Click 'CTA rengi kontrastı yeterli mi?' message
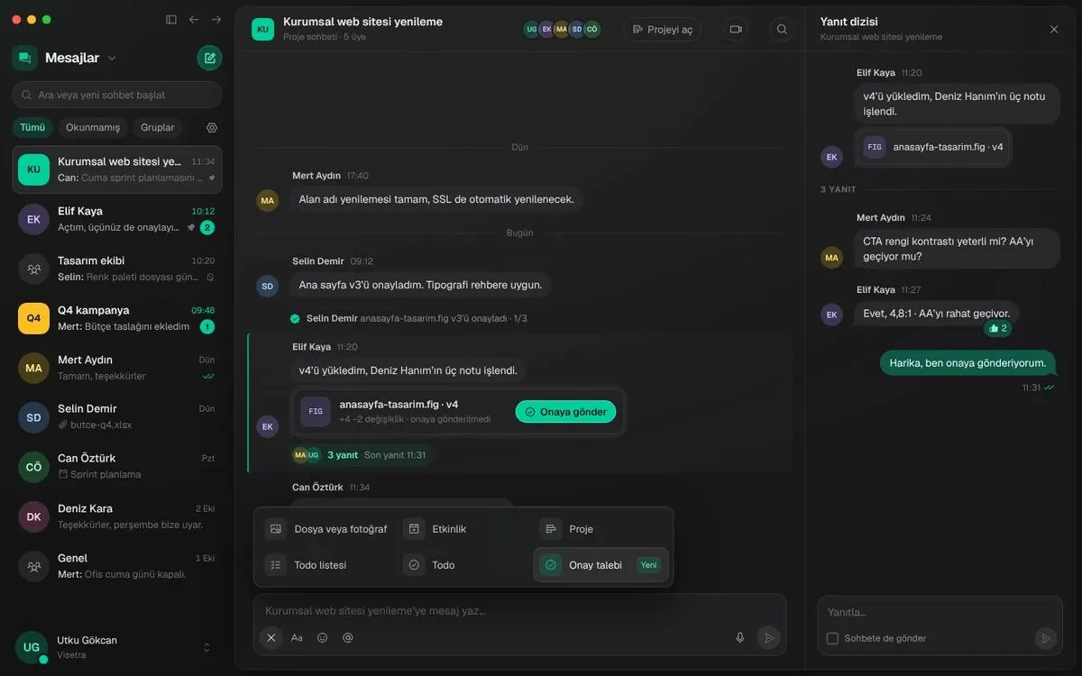This screenshot has width=1082, height=676. [956, 249]
